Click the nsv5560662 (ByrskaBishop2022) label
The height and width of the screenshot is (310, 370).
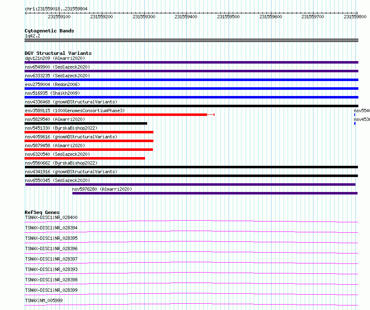pos(61,163)
